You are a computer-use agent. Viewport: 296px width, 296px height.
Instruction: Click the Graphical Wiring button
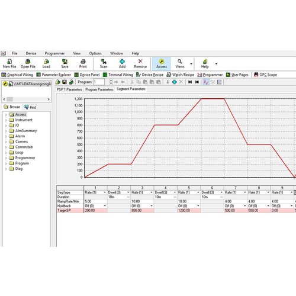click(x=17, y=75)
